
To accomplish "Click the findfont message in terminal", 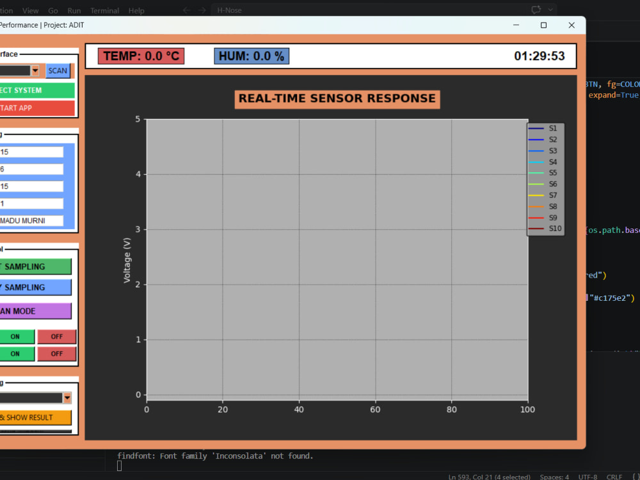I will pyautogui.click(x=215, y=456).
